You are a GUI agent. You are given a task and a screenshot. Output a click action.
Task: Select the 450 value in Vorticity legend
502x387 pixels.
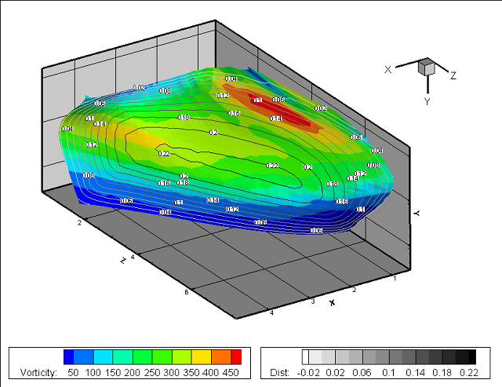pos(231,371)
